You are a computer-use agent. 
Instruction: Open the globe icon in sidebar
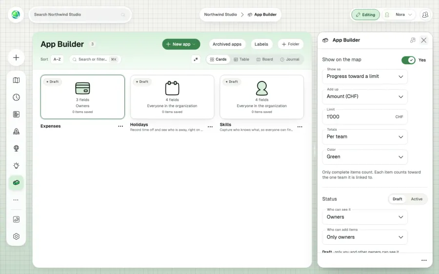tap(16, 148)
